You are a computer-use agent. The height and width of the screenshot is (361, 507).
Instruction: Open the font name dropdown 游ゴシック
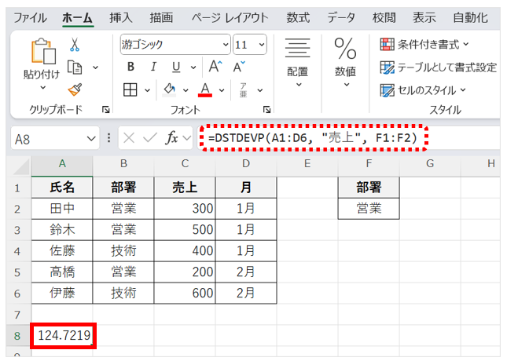(175, 45)
